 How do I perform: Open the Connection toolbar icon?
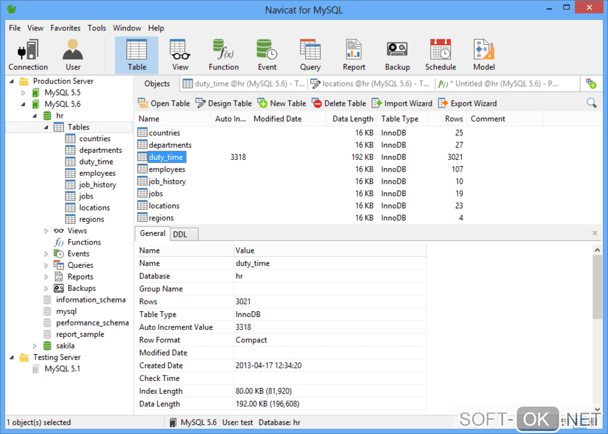(x=28, y=55)
